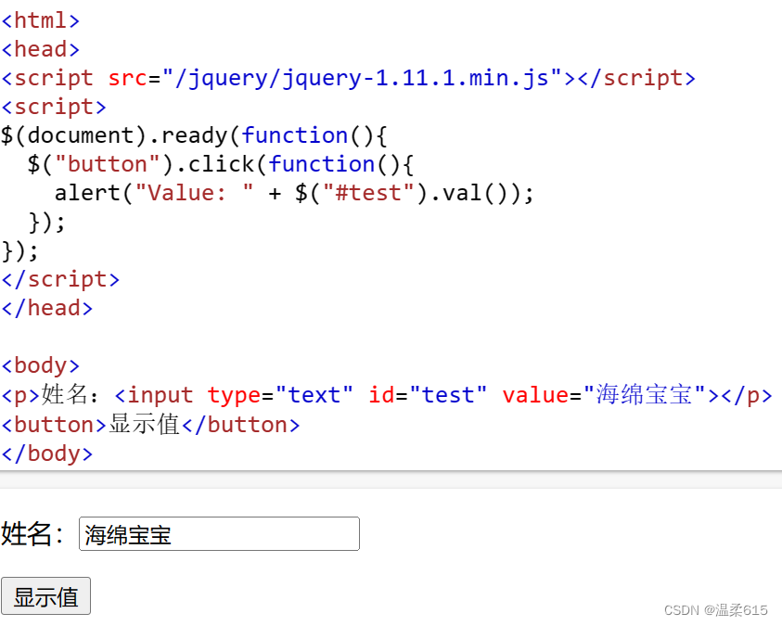
Task: Click the type="text" attribute in the code
Action: point(269,394)
